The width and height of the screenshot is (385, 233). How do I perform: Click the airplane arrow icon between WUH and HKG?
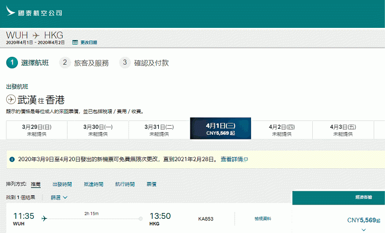point(36,35)
